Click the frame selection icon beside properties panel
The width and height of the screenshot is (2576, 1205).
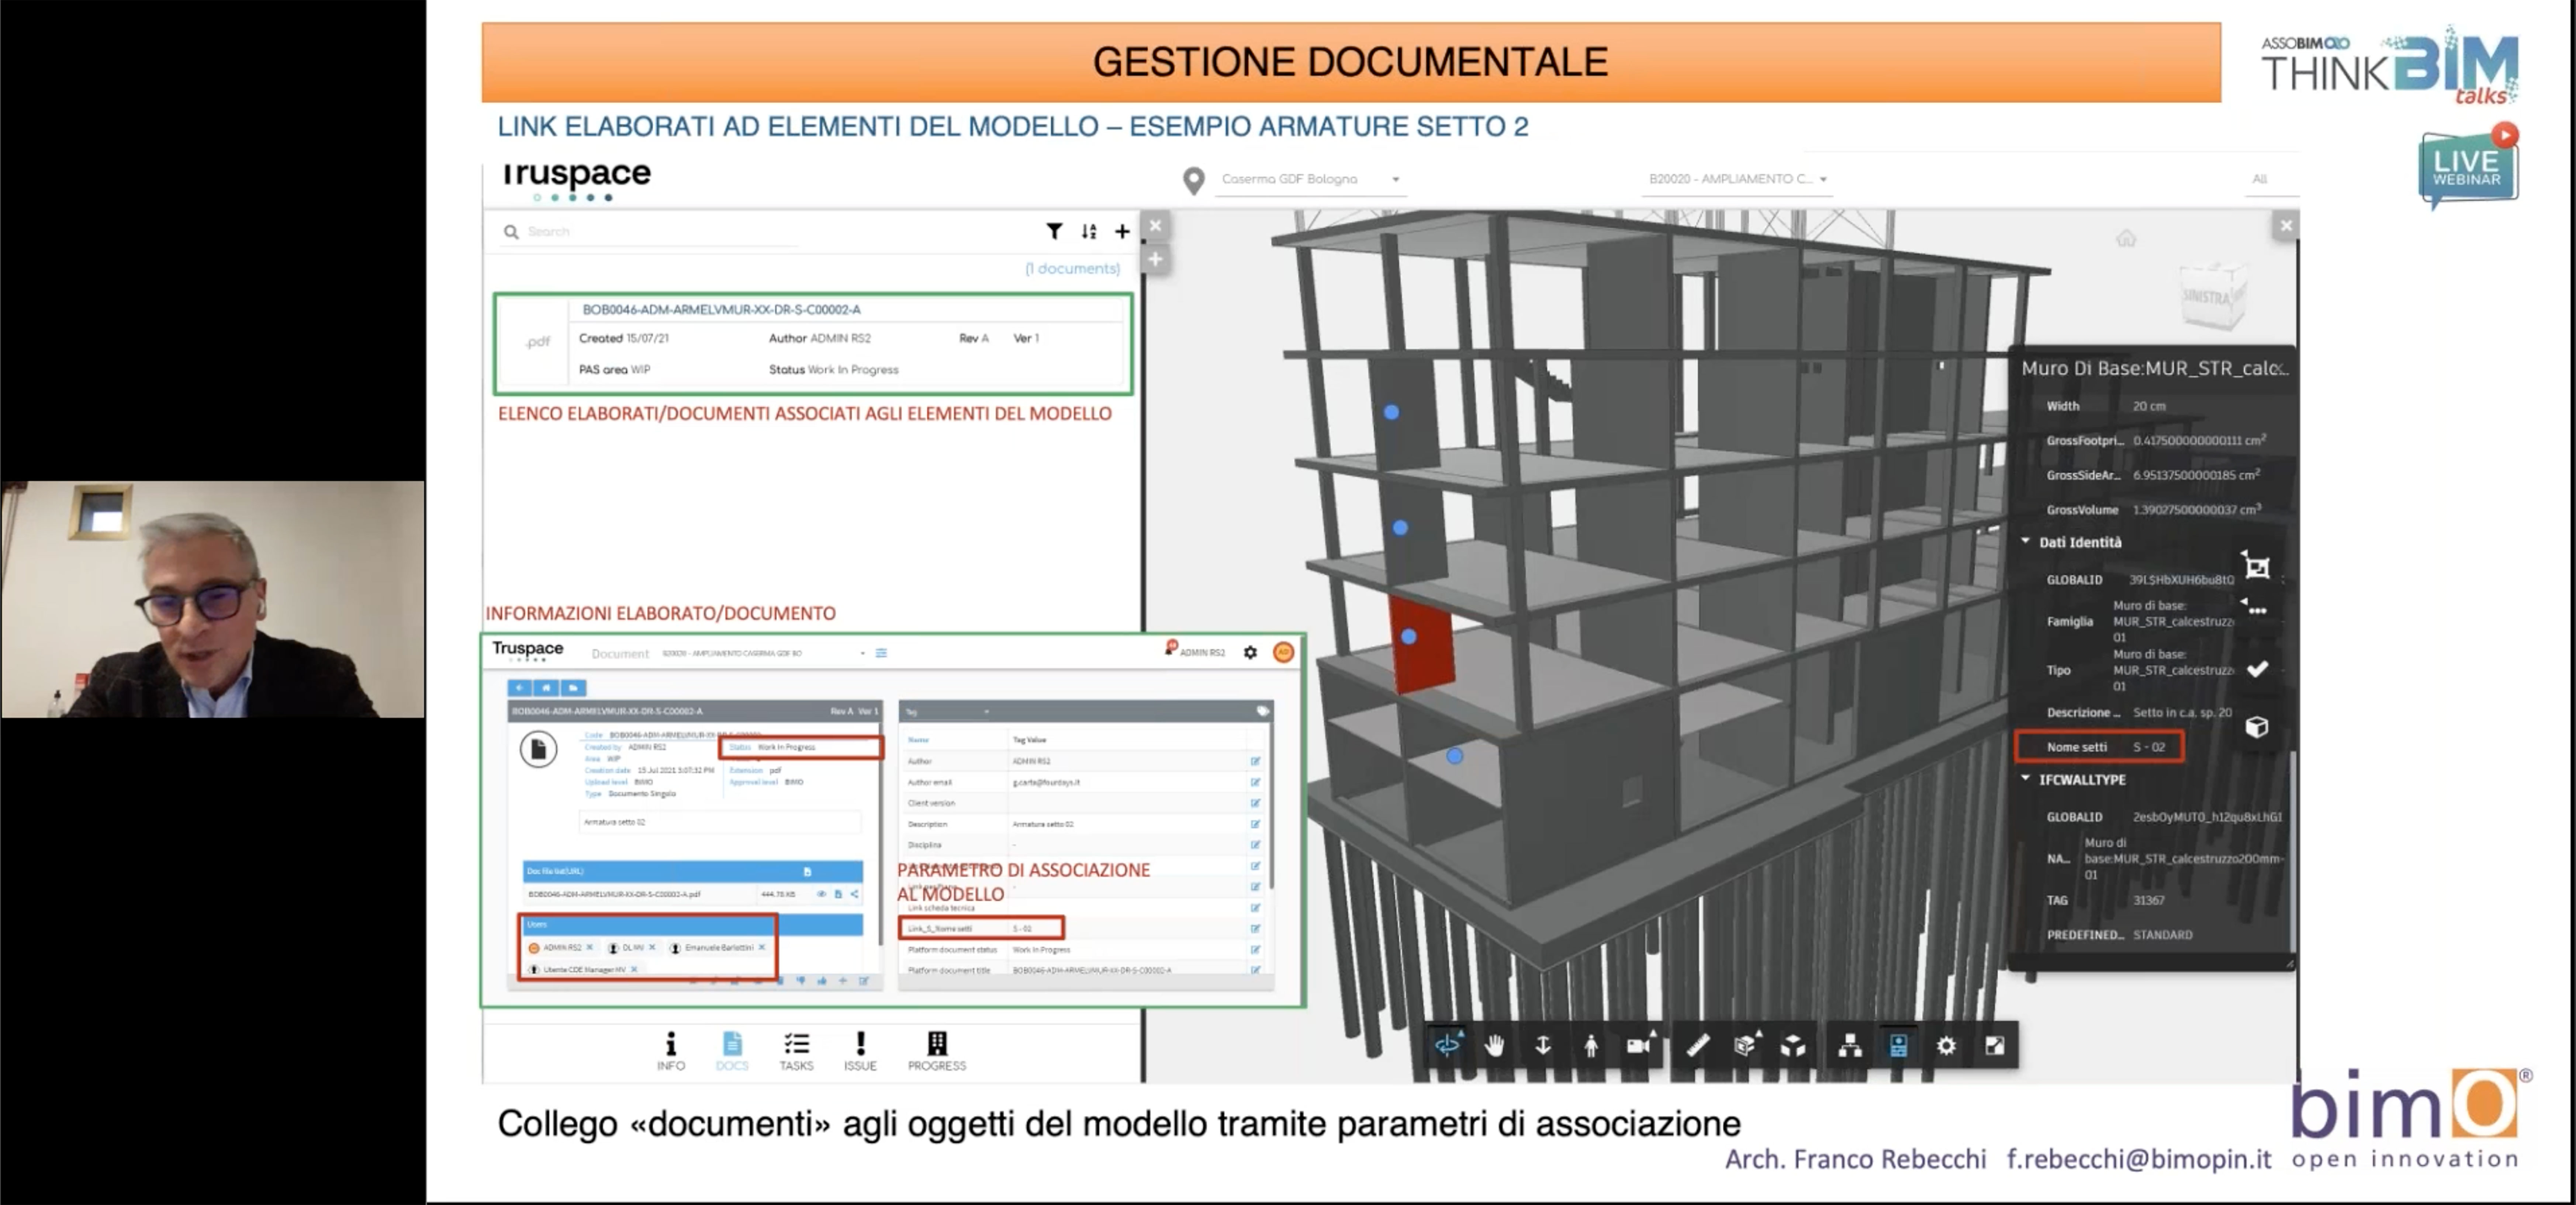2257,567
